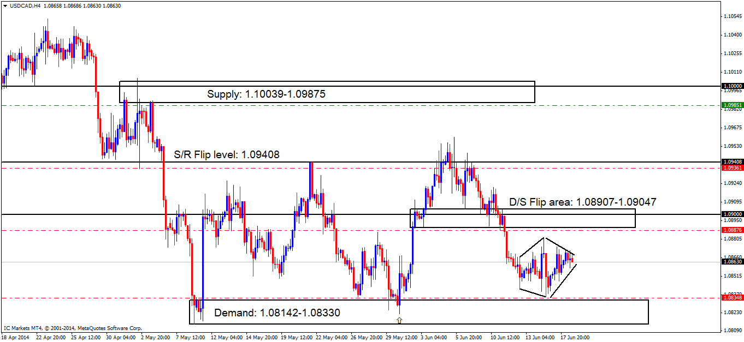Screen dimensions: 744x342
Task: Click the 1.09530 price on the scale
Action: [733, 146]
